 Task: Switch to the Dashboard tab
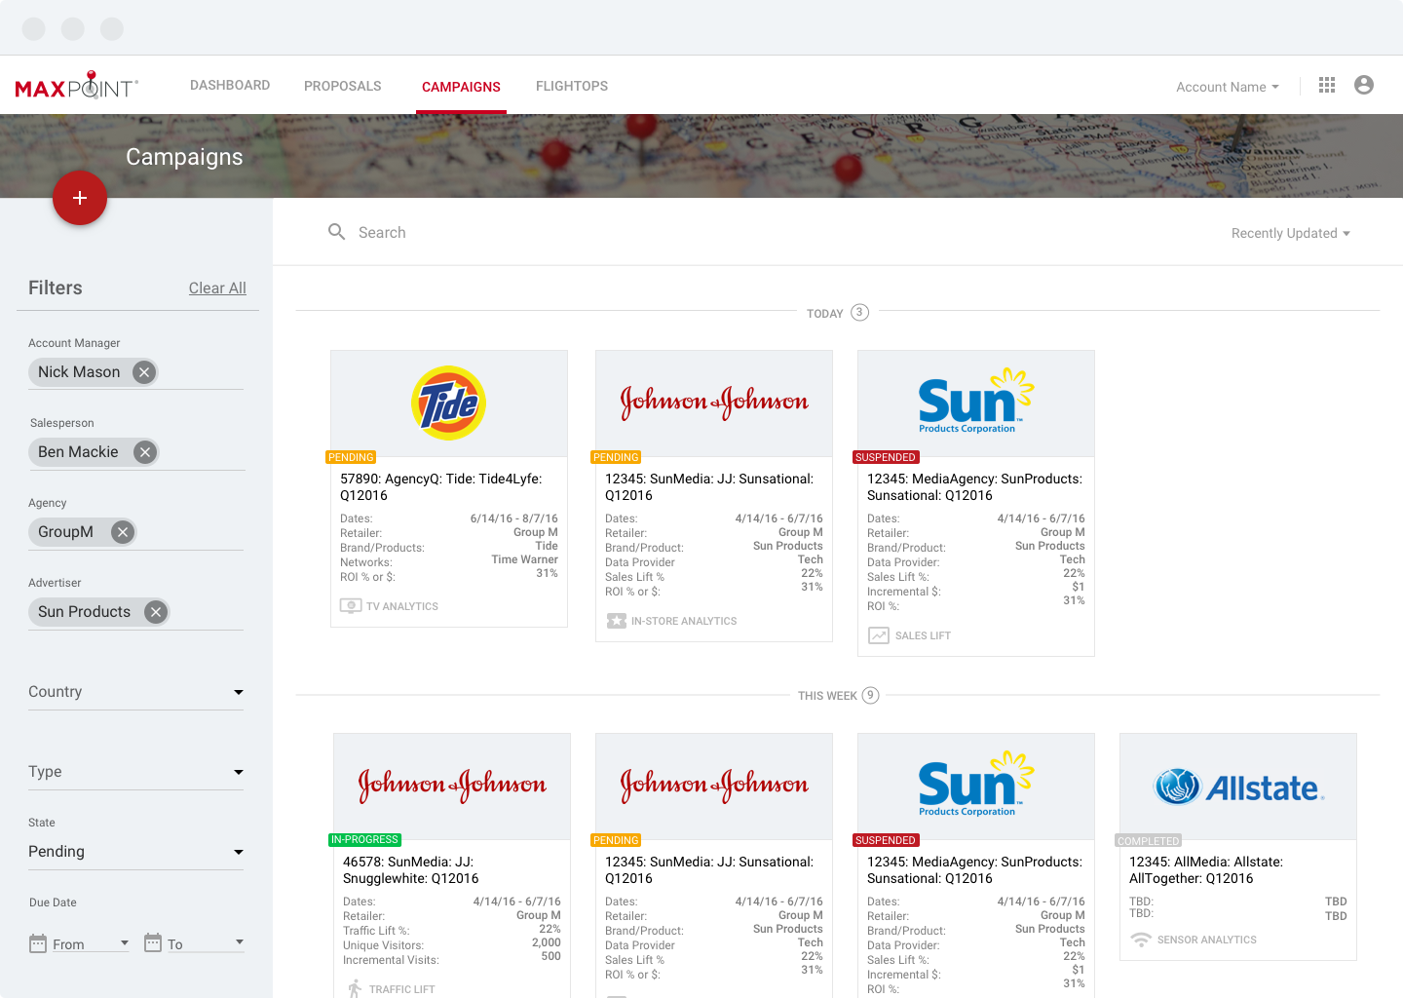[230, 86]
